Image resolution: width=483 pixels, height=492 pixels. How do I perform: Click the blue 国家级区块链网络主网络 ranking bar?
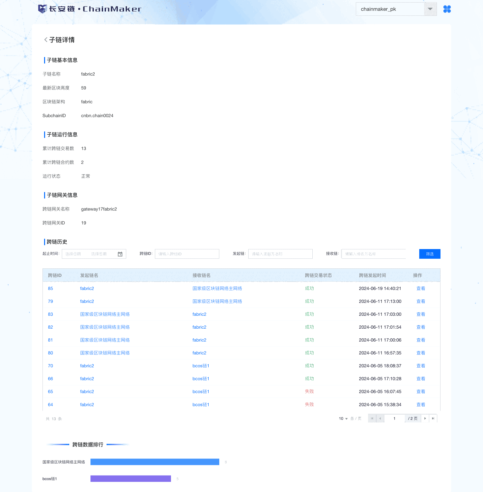pos(155,462)
